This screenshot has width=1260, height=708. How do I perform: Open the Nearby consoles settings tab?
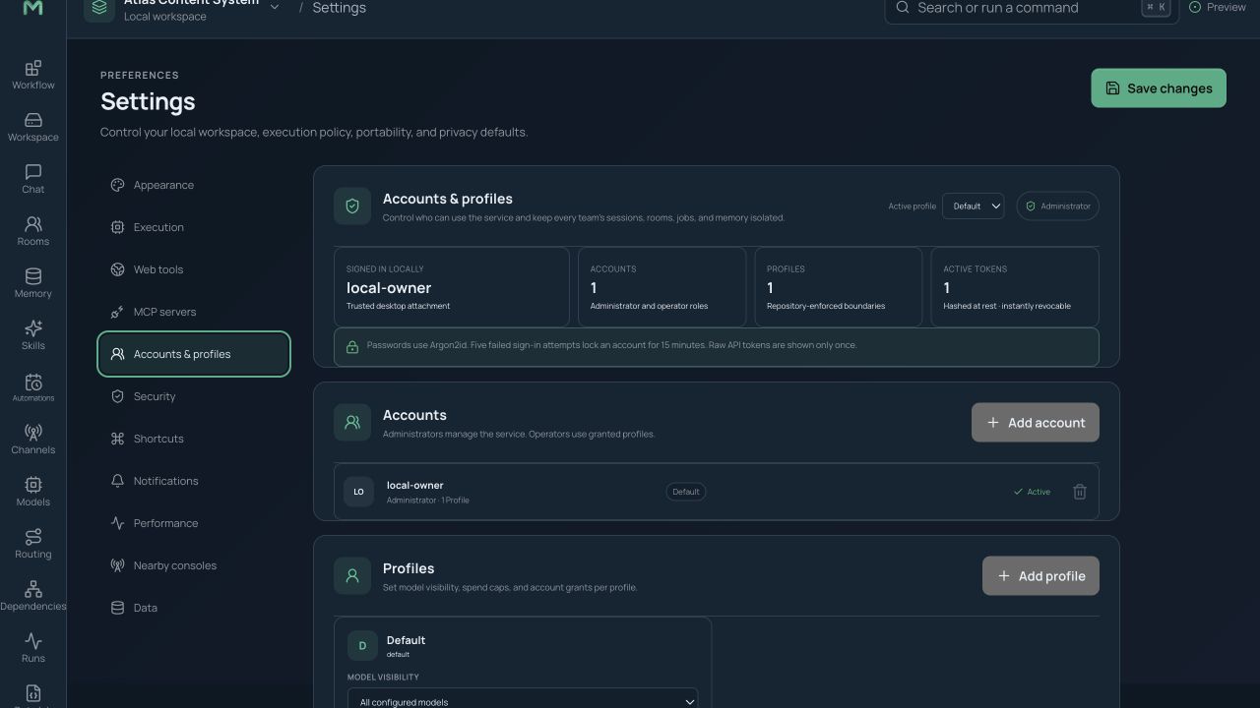[194, 565]
